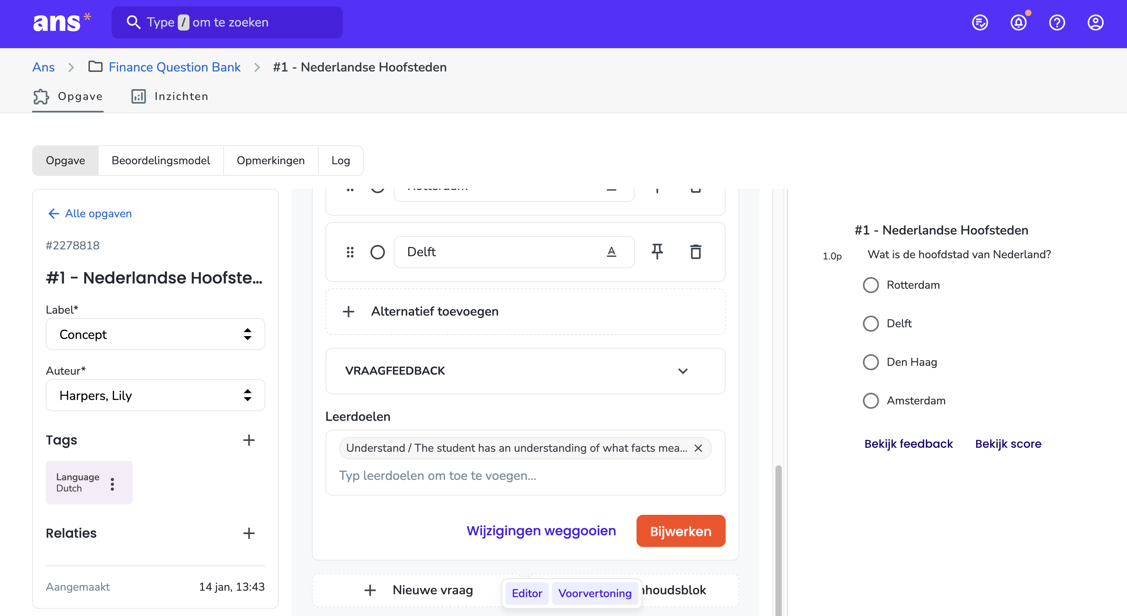Select Delft in the preview
This screenshot has width=1127, height=616.
click(x=871, y=324)
